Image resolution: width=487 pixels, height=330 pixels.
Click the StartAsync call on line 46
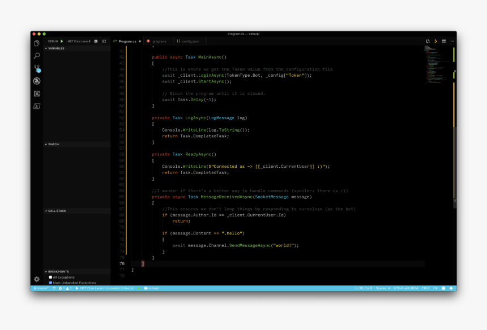(211, 81)
